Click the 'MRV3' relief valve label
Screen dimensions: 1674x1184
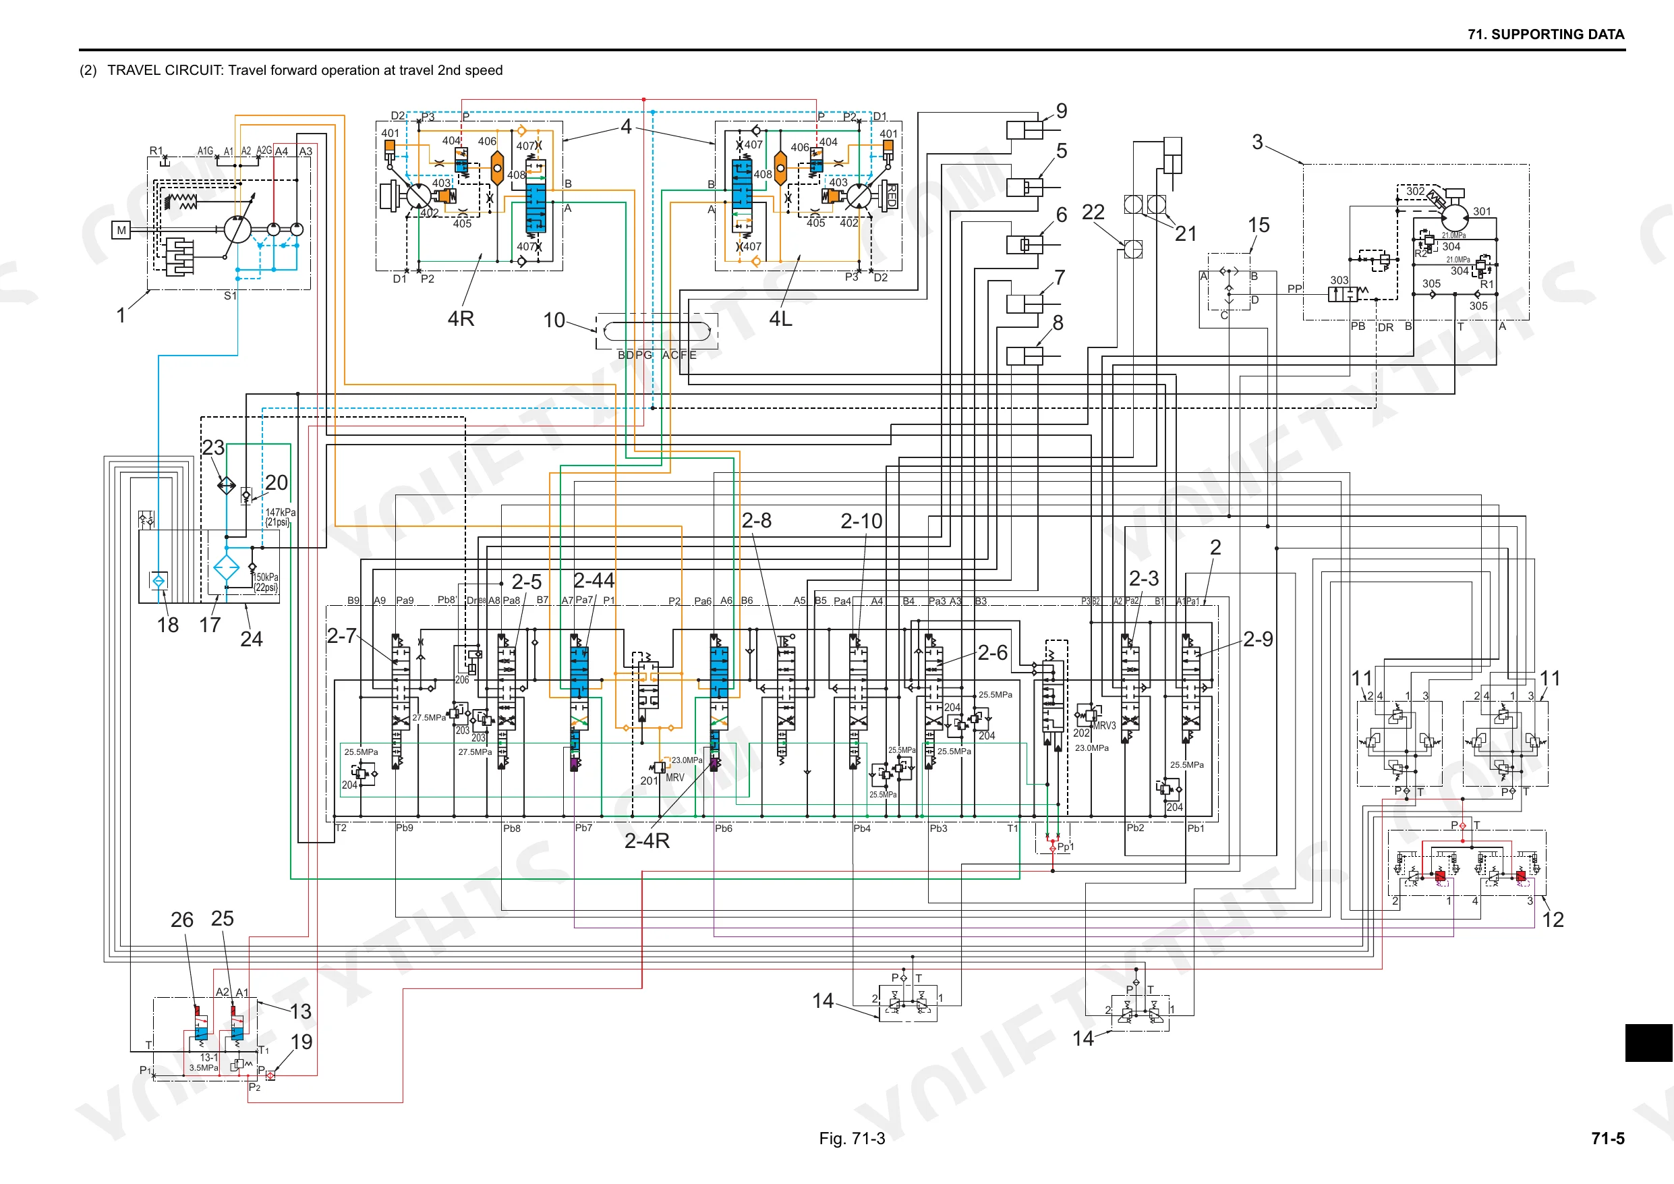tap(1105, 726)
